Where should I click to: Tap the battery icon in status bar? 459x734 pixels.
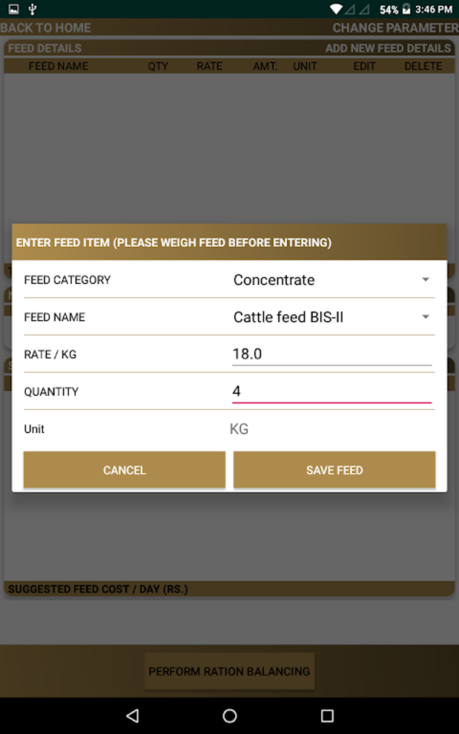click(406, 9)
